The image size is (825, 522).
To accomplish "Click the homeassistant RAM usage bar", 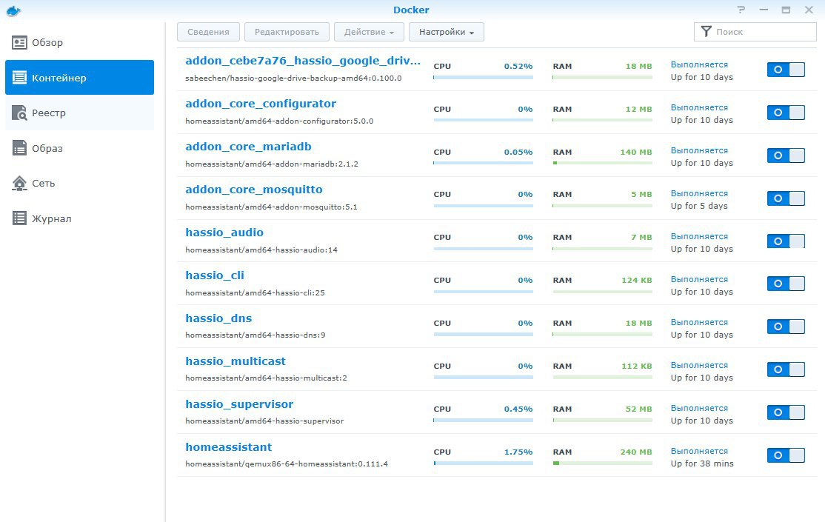I will click(602, 463).
